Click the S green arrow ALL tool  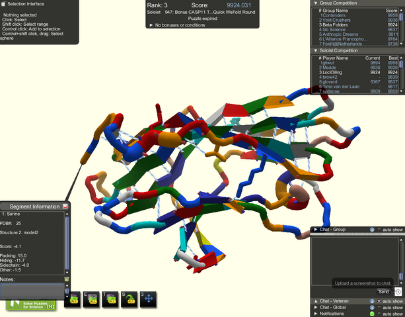[x=129, y=300]
